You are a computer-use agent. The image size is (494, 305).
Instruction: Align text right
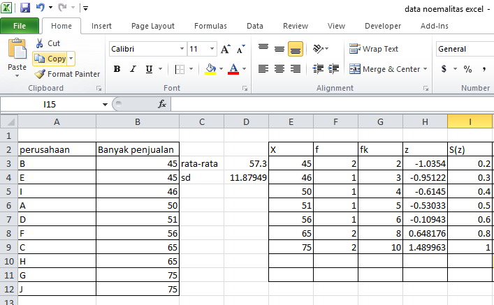[296, 68]
